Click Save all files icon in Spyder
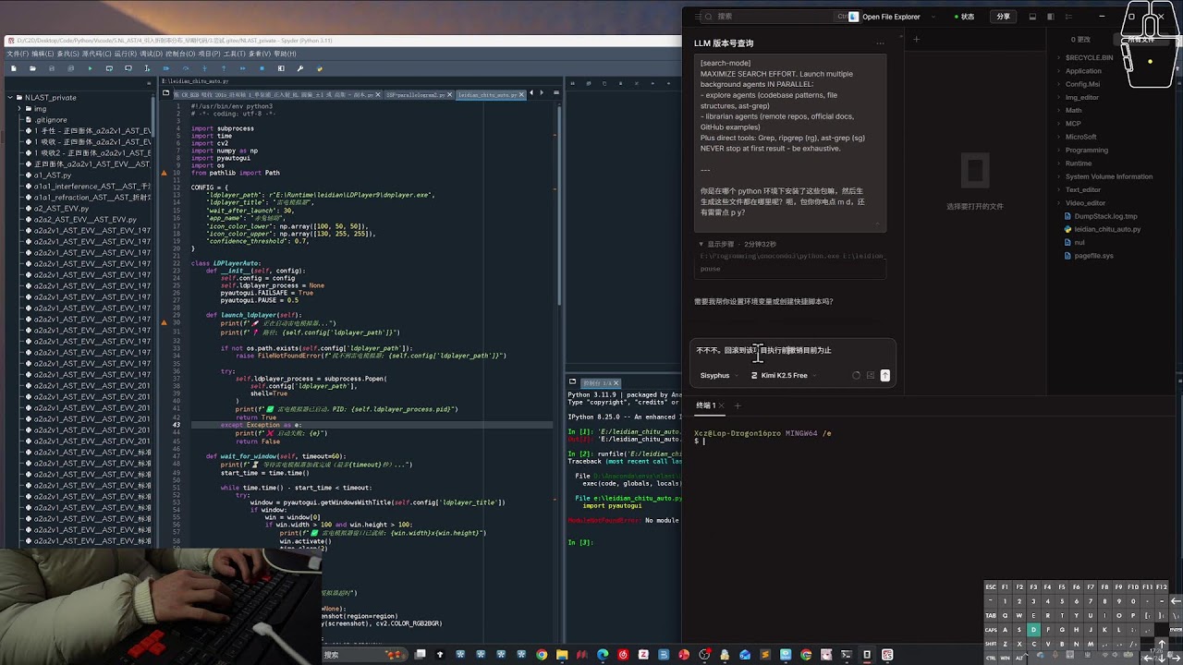The width and height of the screenshot is (1183, 665). click(71, 68)
